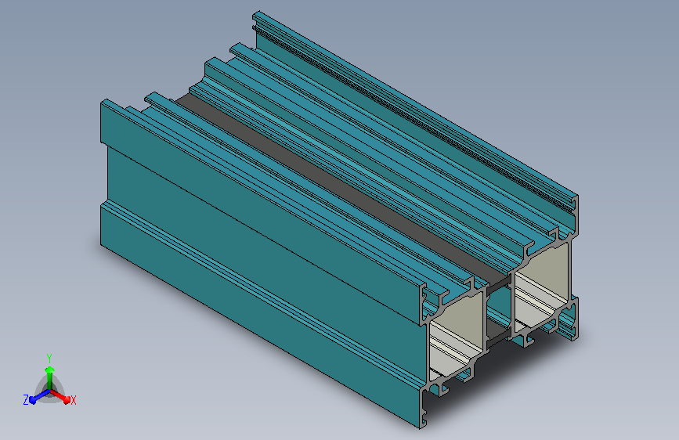This screenshot has height=440, width=679.
Task: Select the right beige hollow chamber at the profile end
Action: (541, 288)
